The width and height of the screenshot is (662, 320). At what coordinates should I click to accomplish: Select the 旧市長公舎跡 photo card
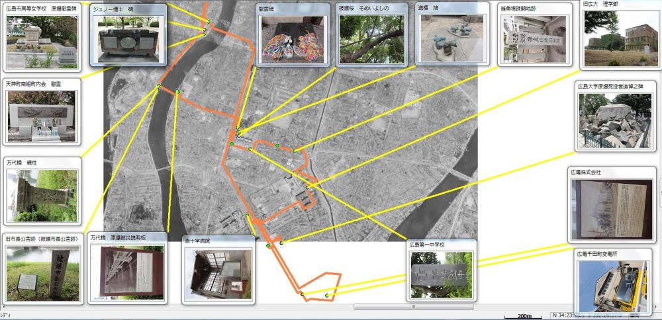pyautogui.click(x=42, y=272)
